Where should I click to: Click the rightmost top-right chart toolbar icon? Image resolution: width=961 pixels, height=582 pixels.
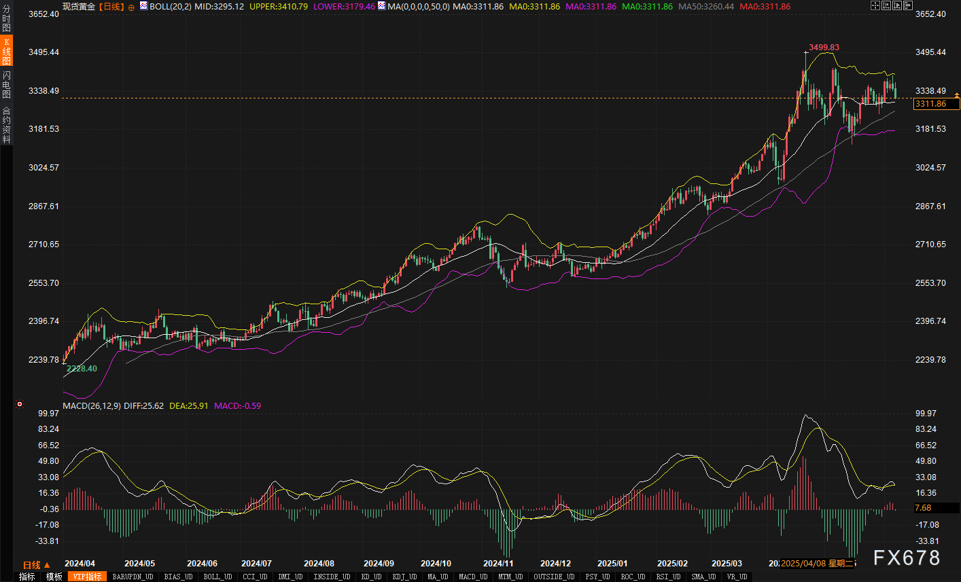pos(908,5)
